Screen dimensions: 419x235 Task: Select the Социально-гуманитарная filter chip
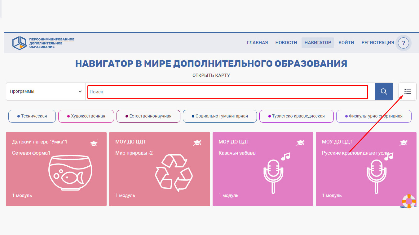(x=220, y=116)
